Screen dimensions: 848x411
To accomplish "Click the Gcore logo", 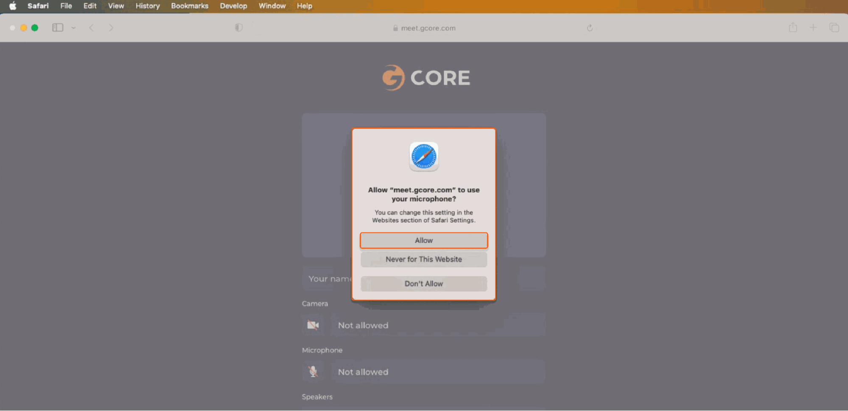I will [426, 78].
